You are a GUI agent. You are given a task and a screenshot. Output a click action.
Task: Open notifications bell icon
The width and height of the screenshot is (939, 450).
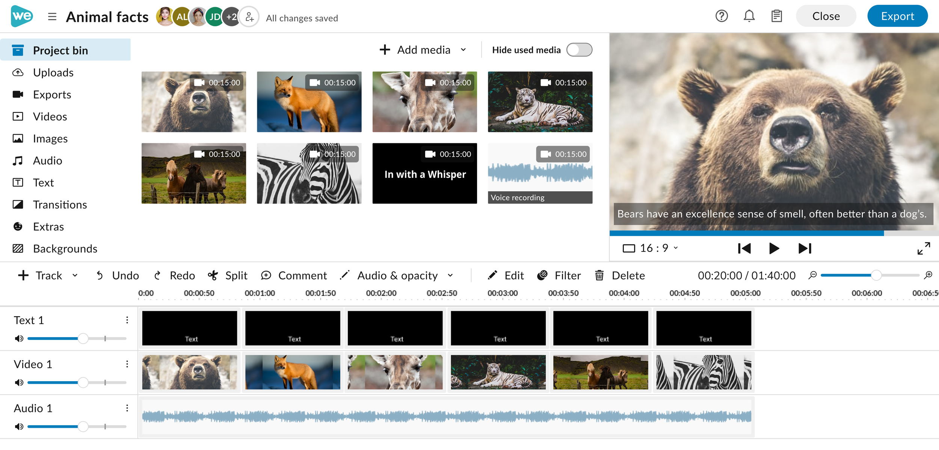(749, 16)
